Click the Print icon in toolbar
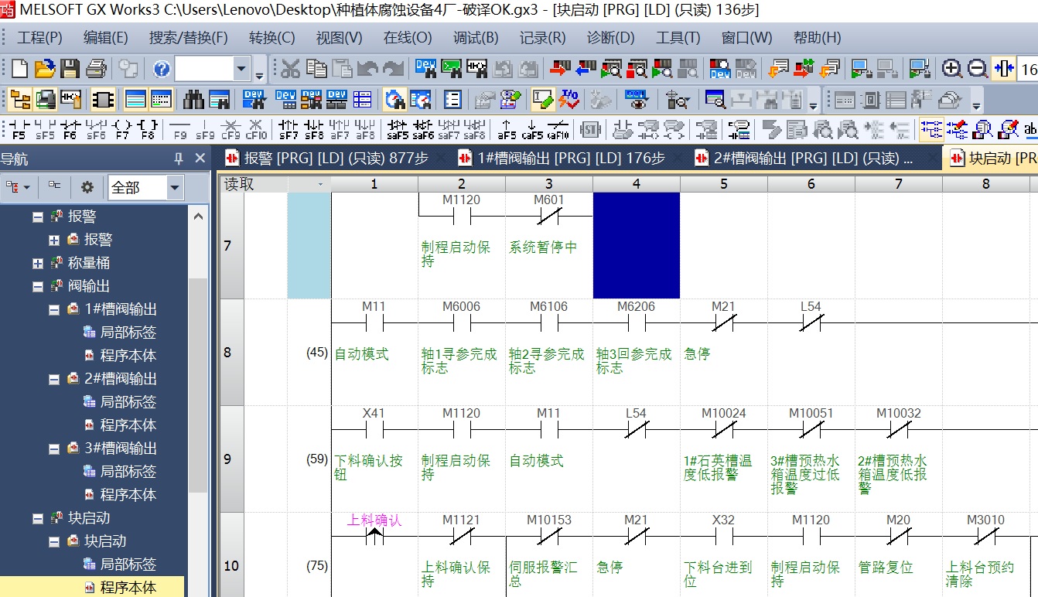This screenshot has width=1038, height=597. (x=96, y=69)
